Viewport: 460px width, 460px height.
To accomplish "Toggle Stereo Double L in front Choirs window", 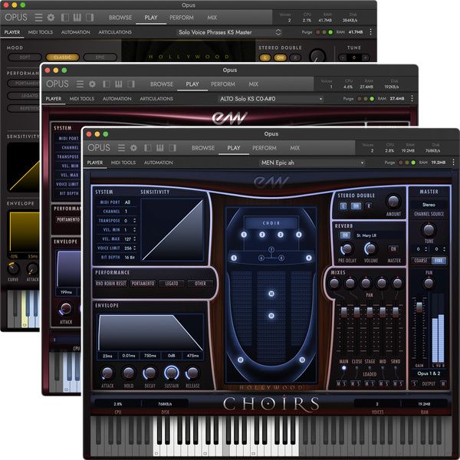I will tap(343, 206).
